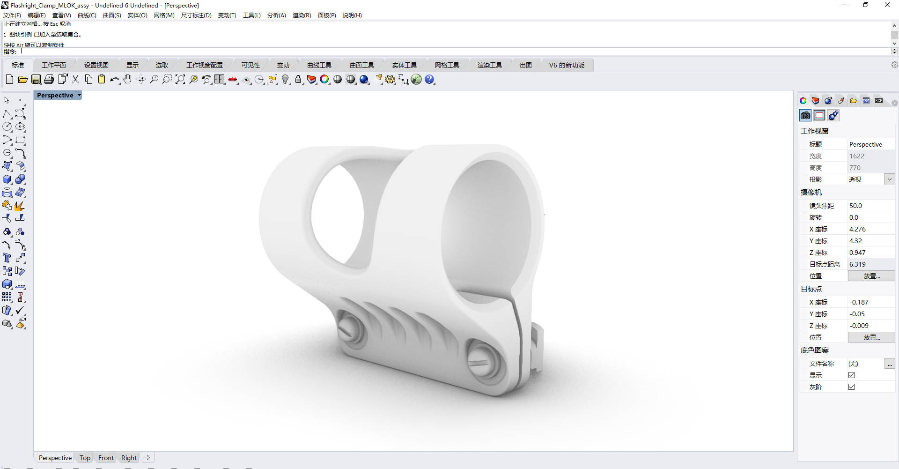899x469 pixels.
Task: Click the target Z 座标 value -0.009
Action: [871, 326]
